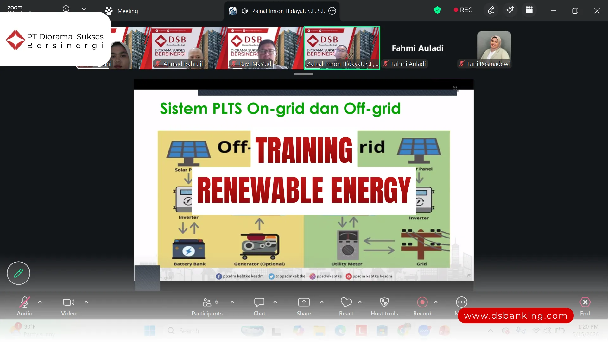Click the Share screen button

pyautogui.click(x=304, y=307)
